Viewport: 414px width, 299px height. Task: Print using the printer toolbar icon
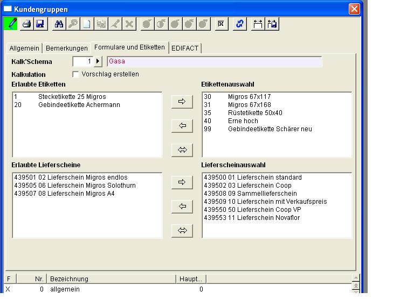coord(26,24)
